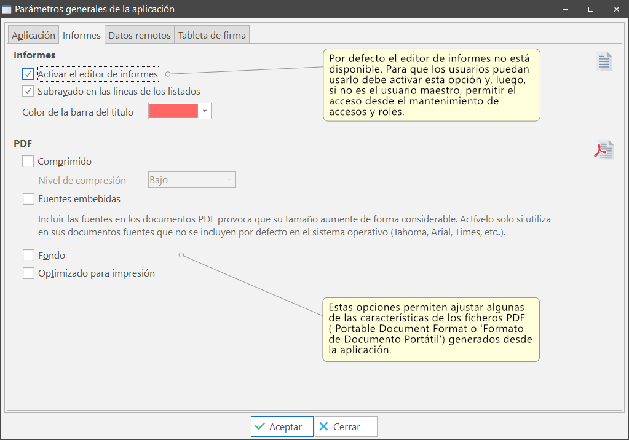
Task: Open the title bar color dropdown arrow
Action: click(x=205, y=111)
